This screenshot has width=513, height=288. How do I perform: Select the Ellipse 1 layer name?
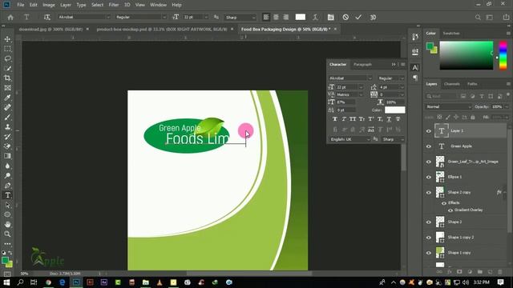[x=454, y=177]
